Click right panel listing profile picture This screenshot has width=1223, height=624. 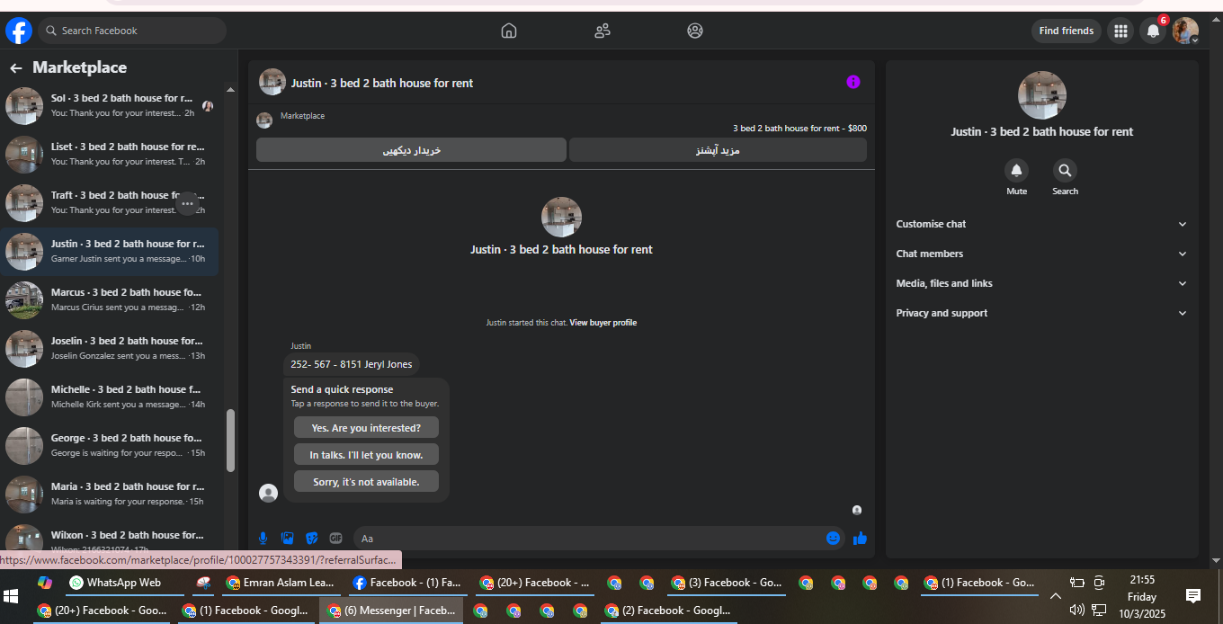[x=1041, y=95]
